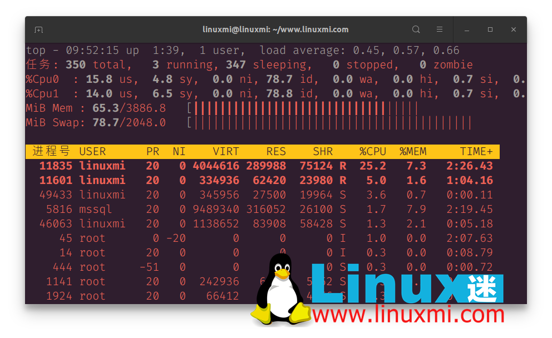Select process ID 46063

point(56,223)
